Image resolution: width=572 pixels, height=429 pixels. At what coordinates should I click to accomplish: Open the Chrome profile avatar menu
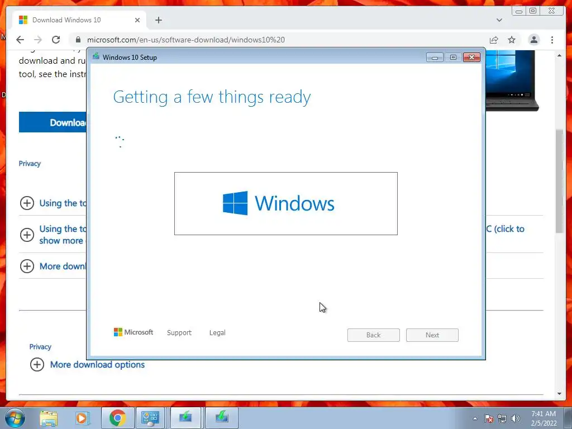pos(533,40)
